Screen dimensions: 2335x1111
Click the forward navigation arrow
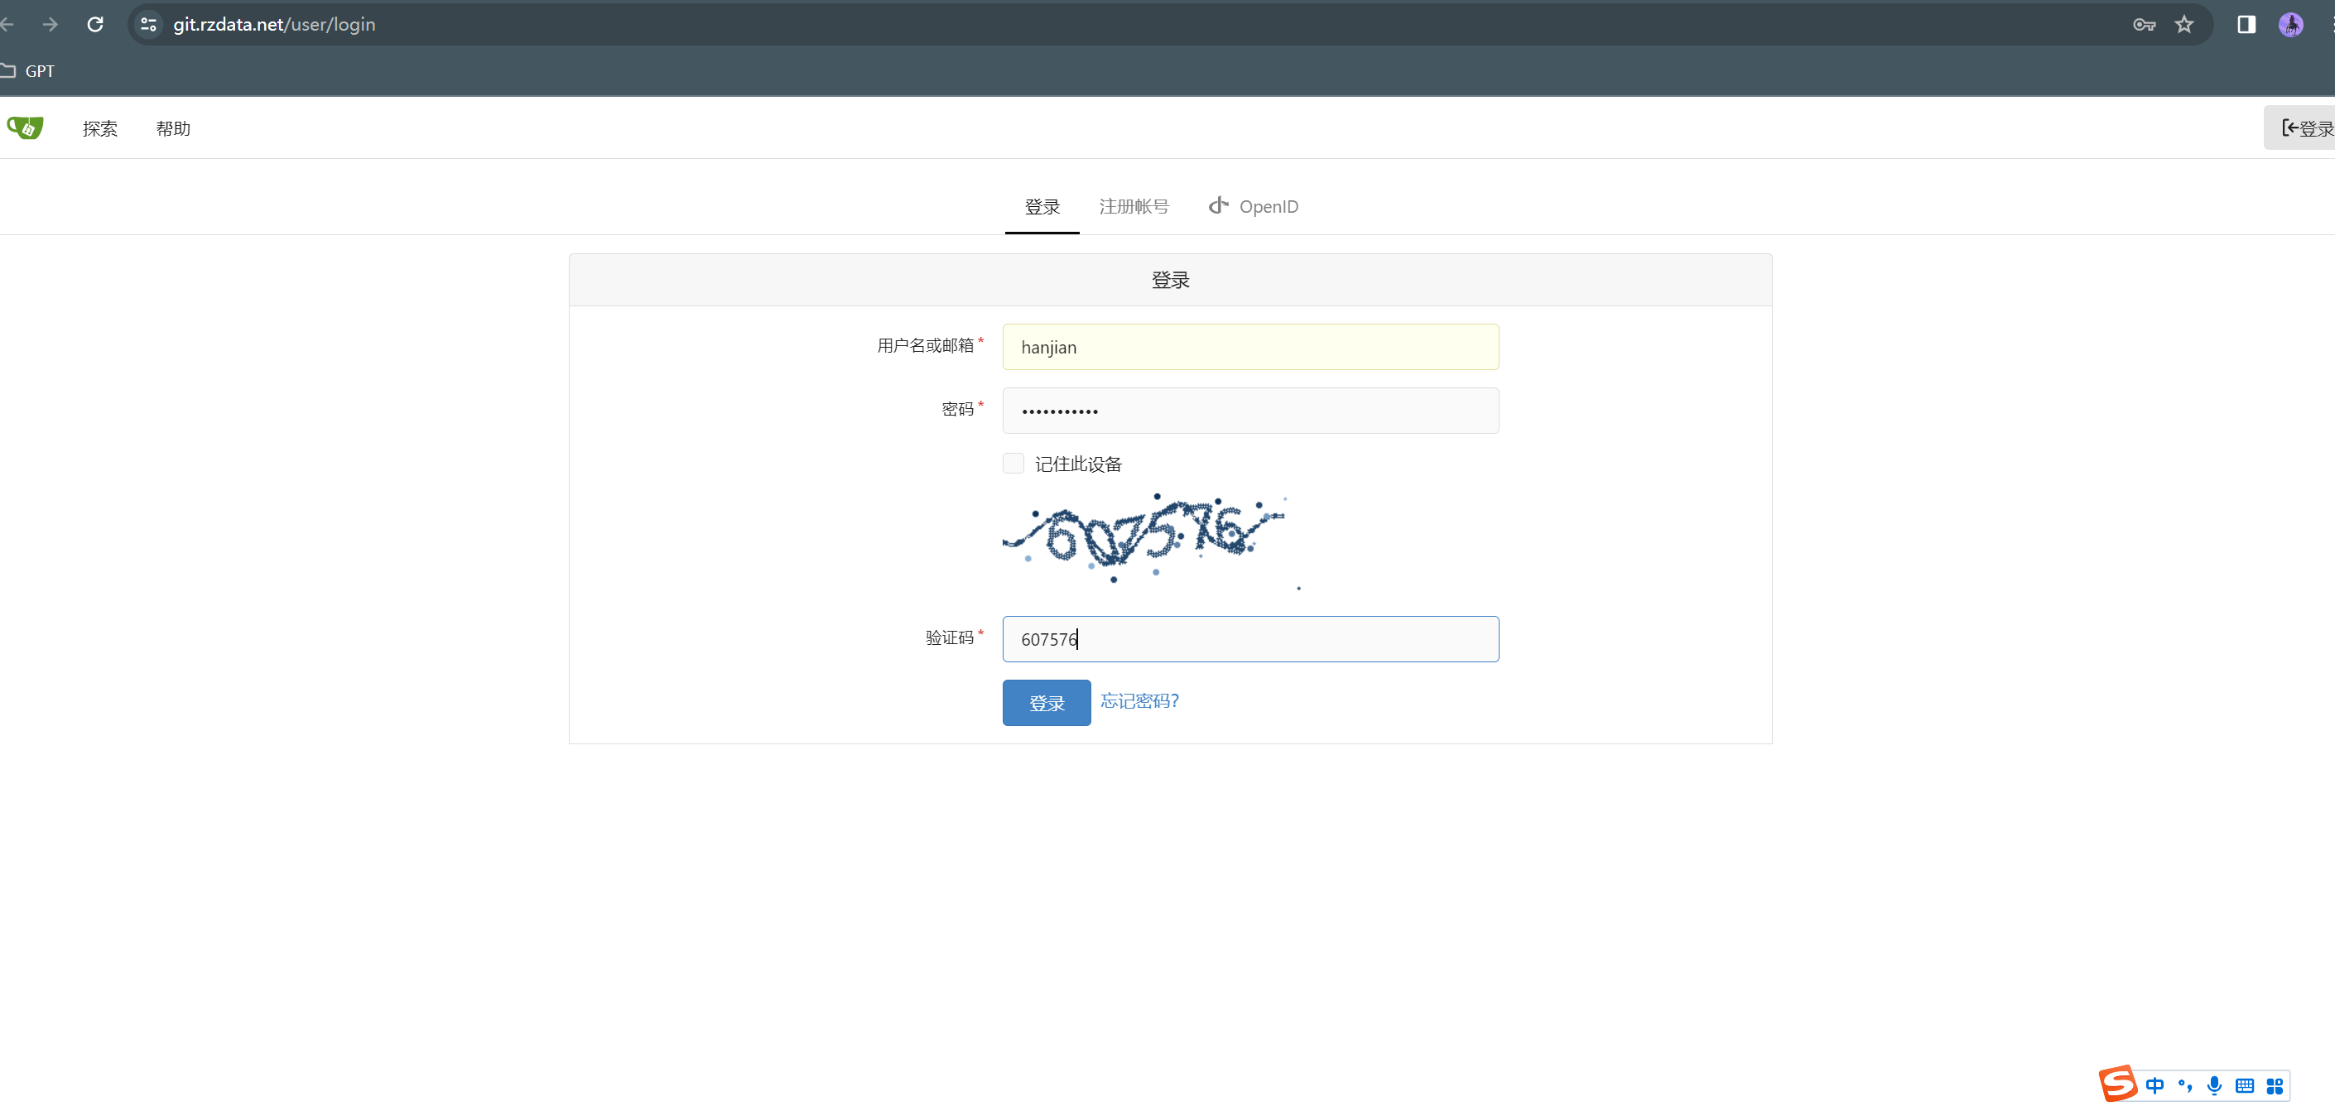point(51,25)
